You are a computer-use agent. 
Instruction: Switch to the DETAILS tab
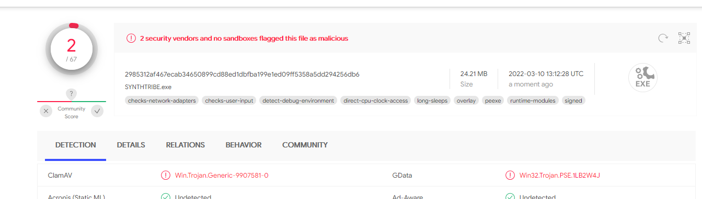click(x=131, y=145)
